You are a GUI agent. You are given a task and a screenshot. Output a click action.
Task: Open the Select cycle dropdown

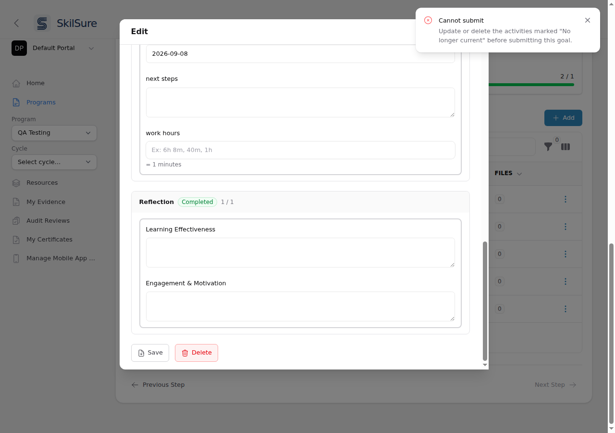[54, 162]
